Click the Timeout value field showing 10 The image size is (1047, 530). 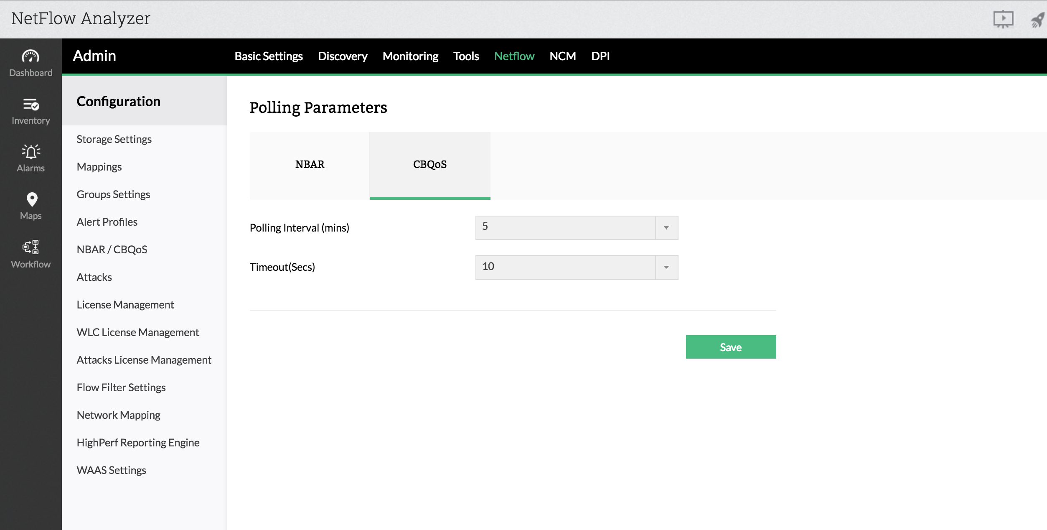point(565,268)
